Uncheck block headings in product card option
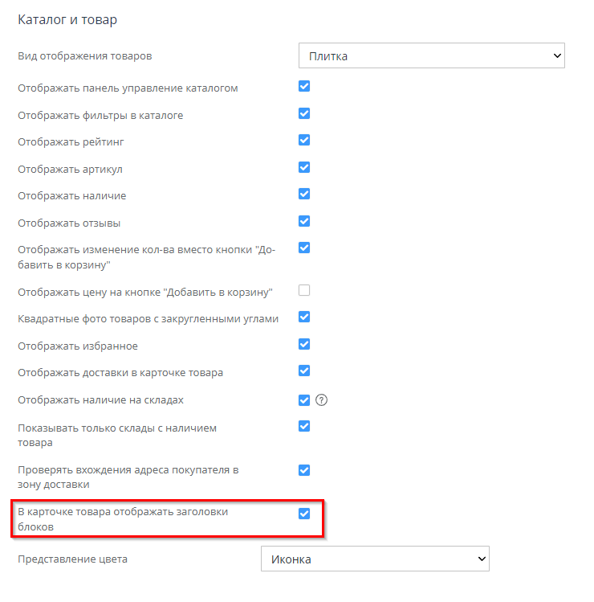 coord(304,514)
